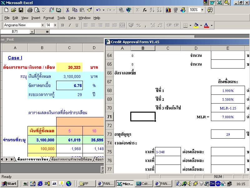Switch to Calc taskbar button

tap(144, 184)
